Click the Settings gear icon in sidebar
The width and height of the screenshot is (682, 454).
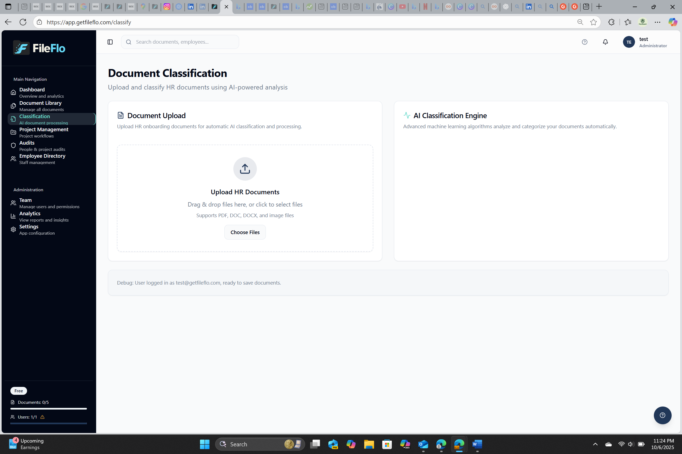click(x=13, y=229)
